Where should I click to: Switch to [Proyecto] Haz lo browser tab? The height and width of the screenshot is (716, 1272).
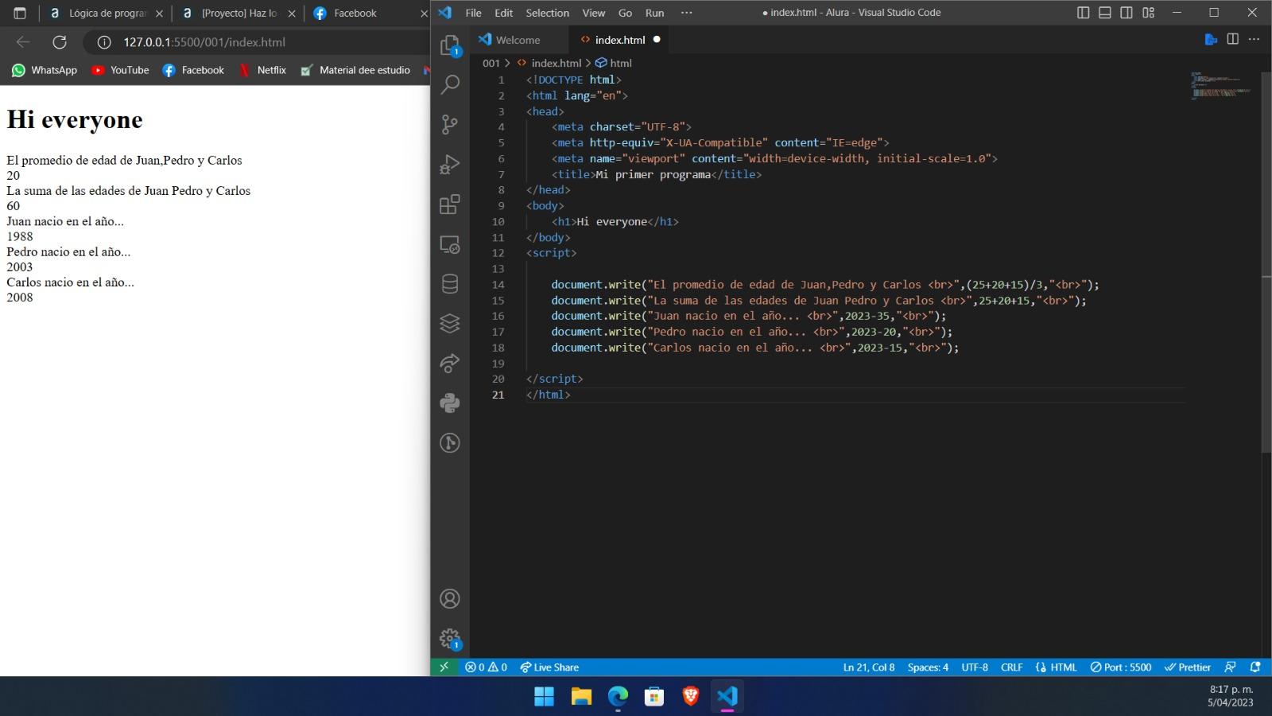(x=237, y=13)
